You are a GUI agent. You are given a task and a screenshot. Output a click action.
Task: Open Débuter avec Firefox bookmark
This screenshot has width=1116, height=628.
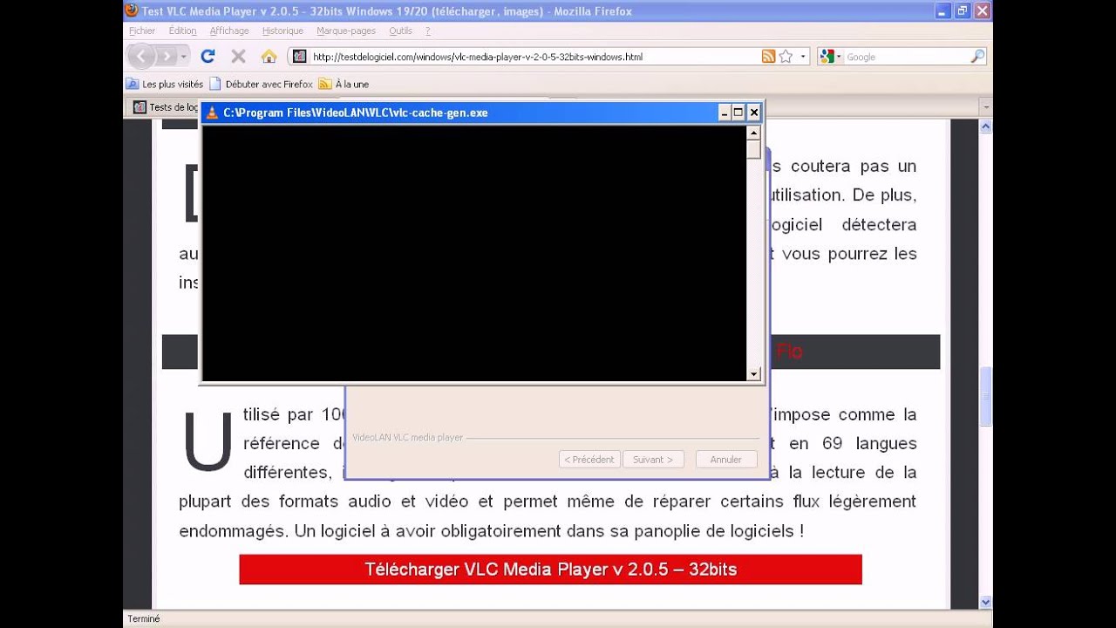tap(261, 84)
